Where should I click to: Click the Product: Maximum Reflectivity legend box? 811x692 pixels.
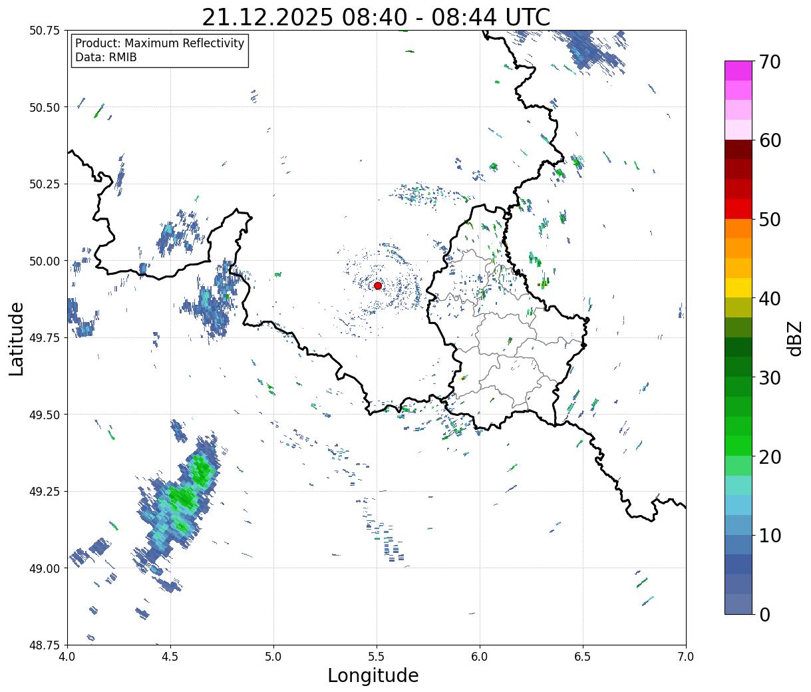coord(160,51)
